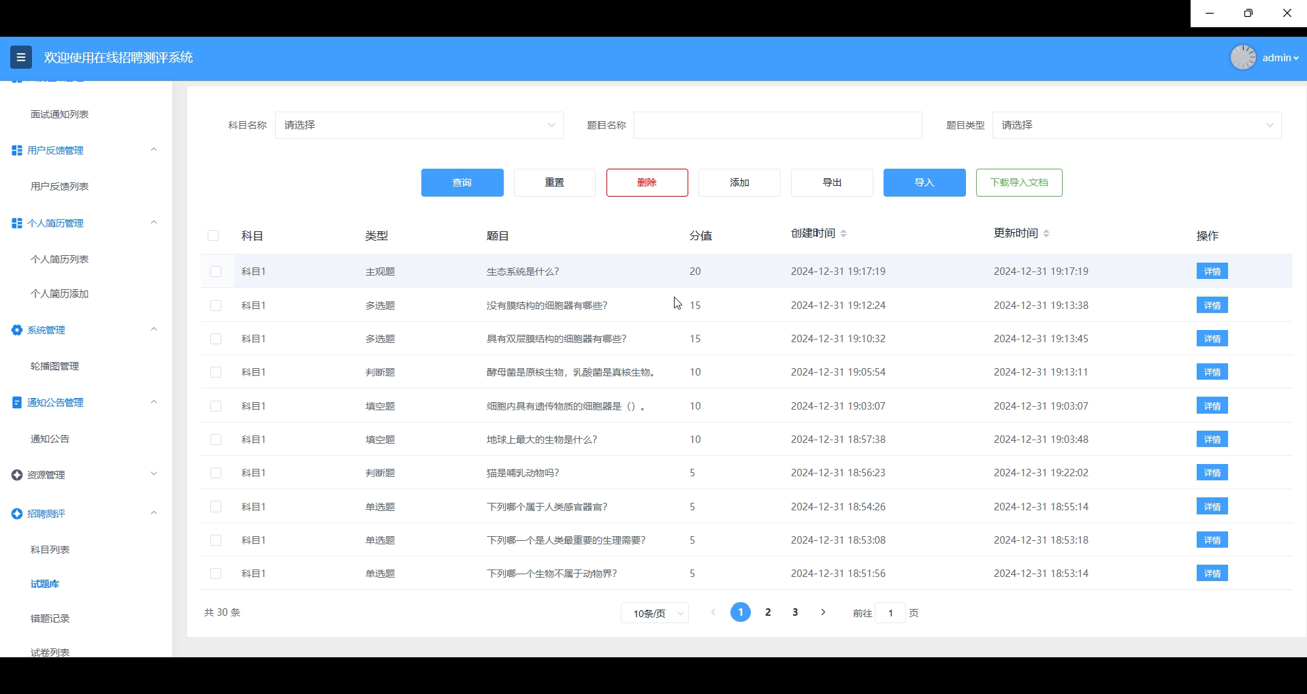Click the admin avatar image

[1243, 57]
